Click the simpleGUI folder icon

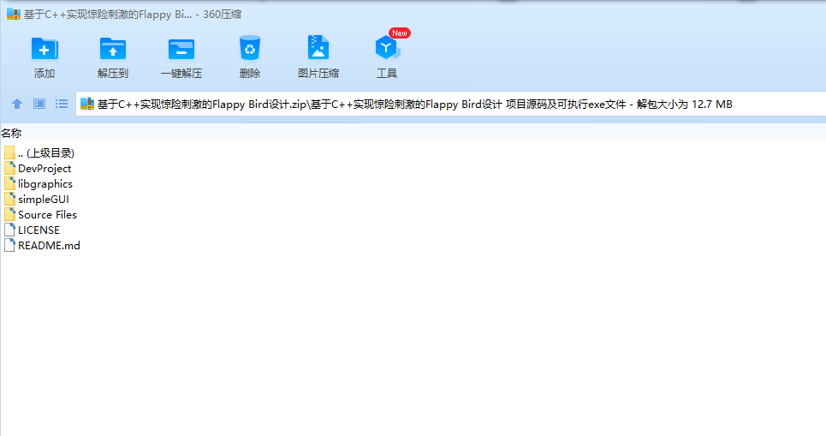[x=9, y=199]
